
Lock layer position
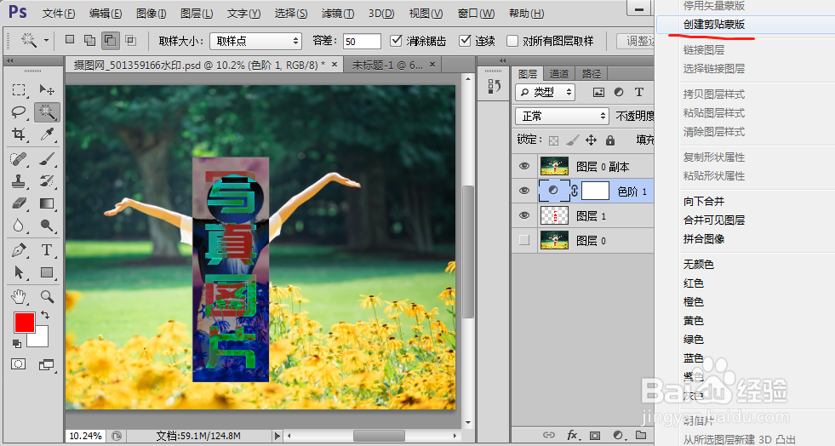click(x=591, y=140)
